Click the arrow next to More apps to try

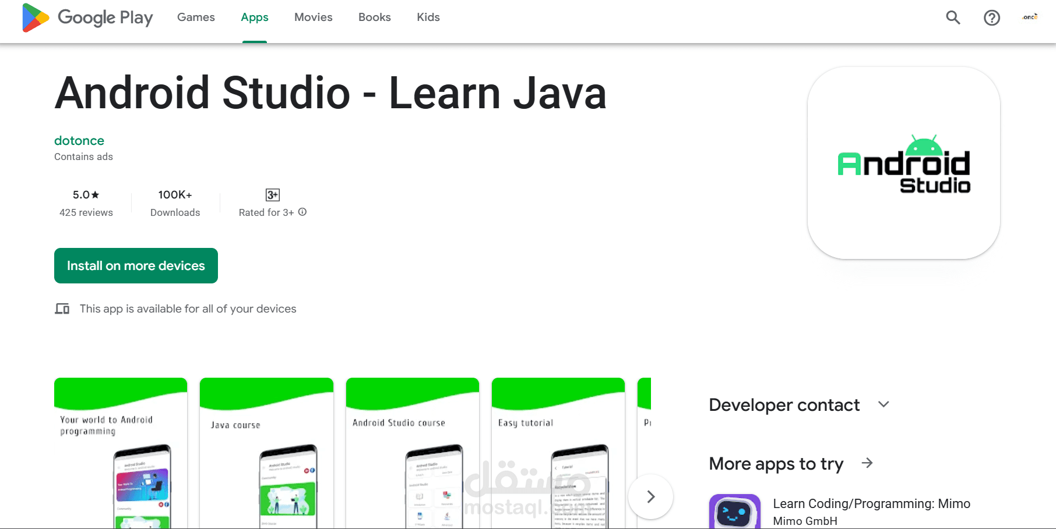(867, 463)
